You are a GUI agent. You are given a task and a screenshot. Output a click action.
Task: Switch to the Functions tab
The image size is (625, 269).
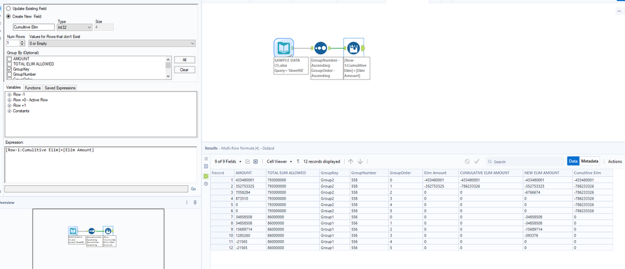(x=33, y=88)
